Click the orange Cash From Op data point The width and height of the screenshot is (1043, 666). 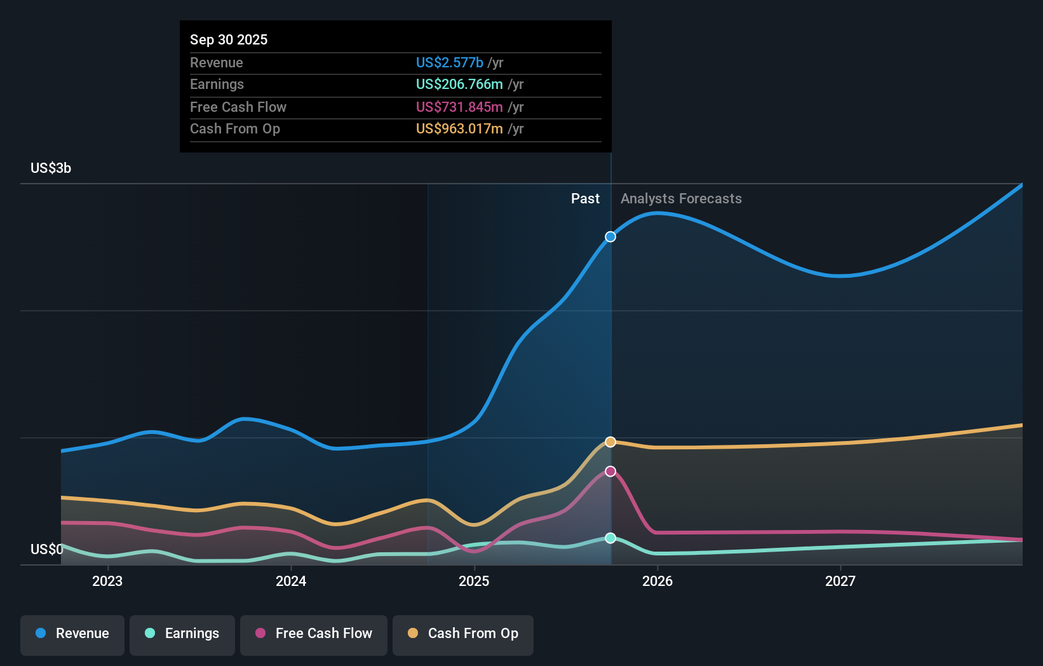[610, 442]
